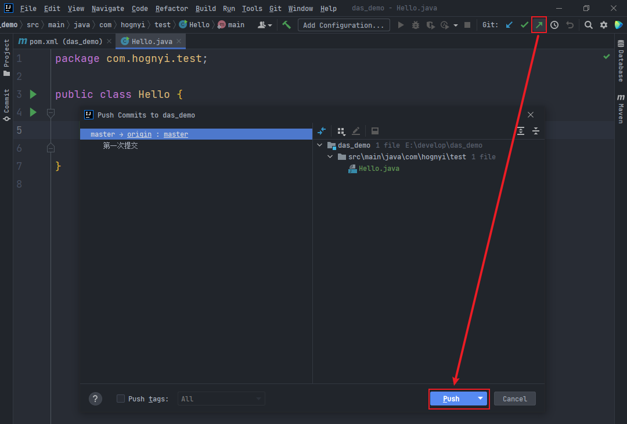Enable the Push tags checkbox
The width and height of the screenshot is (627, 424).
pos(121,399)
